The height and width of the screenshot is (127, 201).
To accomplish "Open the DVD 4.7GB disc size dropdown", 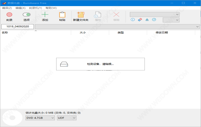I will point(40,118).
